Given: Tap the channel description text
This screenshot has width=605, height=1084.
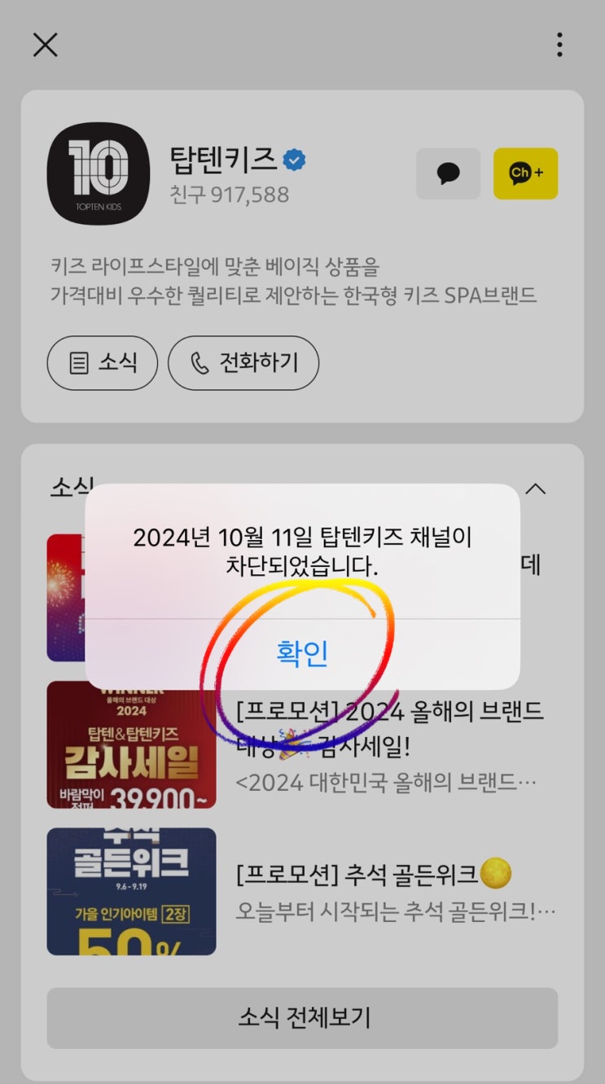Looking at the screenshot, I should pyautogui.click(x=292, y=281).
